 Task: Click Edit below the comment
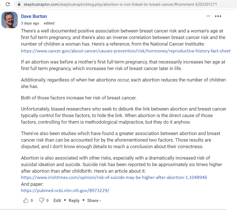[57, 201]
